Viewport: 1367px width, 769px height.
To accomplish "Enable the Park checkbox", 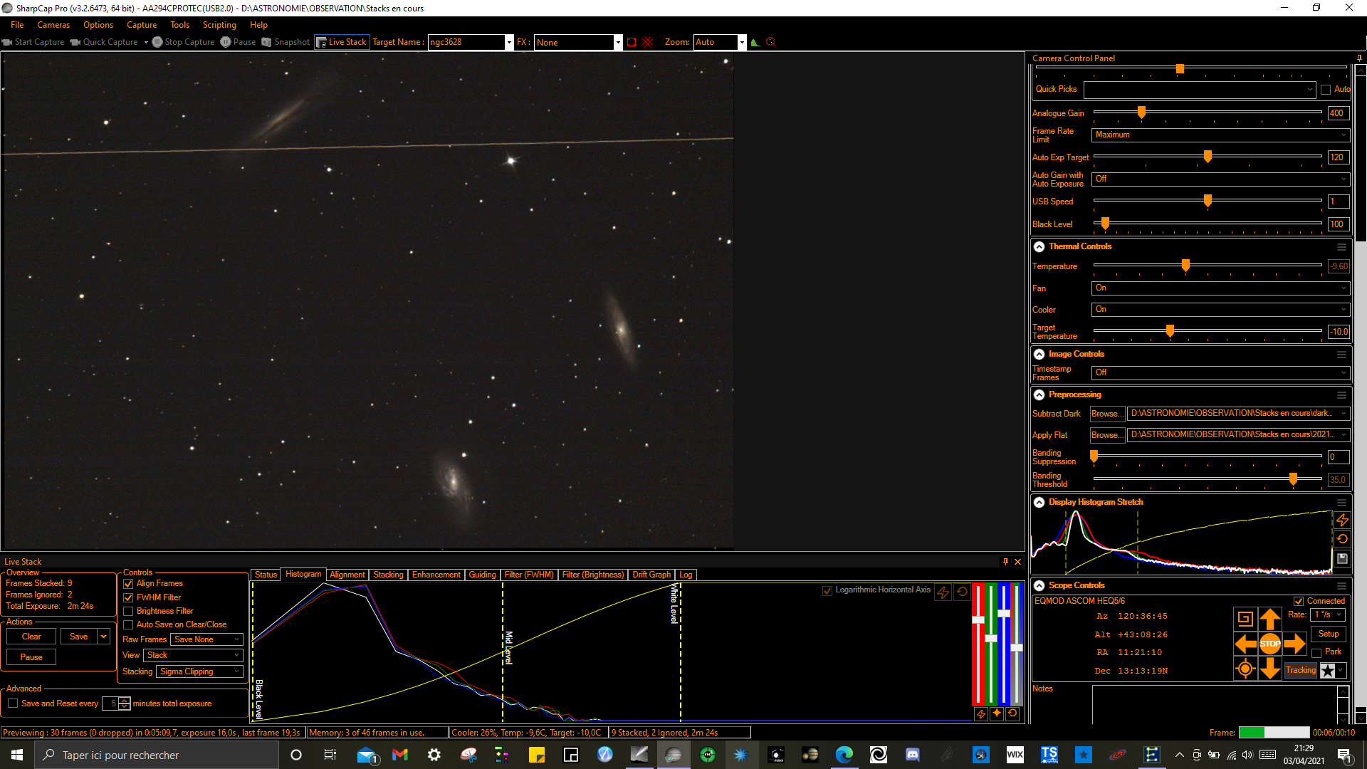I will pos(1316,653).
